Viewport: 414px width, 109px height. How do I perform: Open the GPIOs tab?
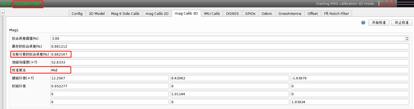250,13
